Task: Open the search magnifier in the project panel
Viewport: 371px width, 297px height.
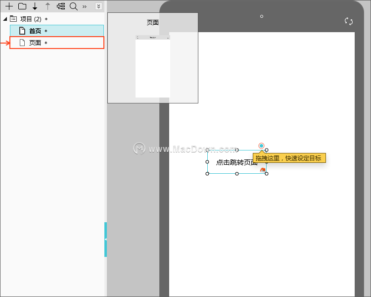Action: [74, 6]
